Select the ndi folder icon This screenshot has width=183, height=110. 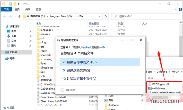pyautogui.click(x=38, y=38)
